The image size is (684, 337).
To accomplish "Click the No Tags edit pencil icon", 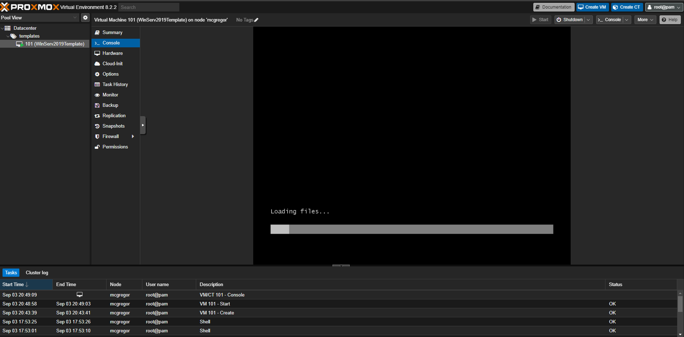I will (256, 20).
